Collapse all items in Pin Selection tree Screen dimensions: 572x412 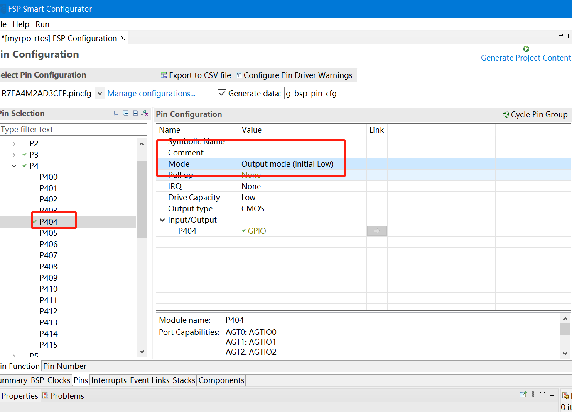click(x=135, y=113)
